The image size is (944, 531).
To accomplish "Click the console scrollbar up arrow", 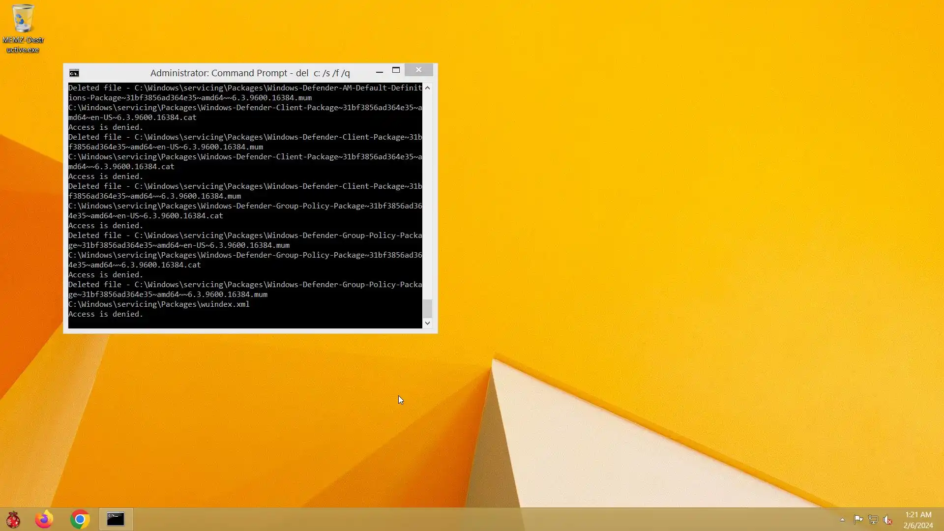I will [427, 88].
